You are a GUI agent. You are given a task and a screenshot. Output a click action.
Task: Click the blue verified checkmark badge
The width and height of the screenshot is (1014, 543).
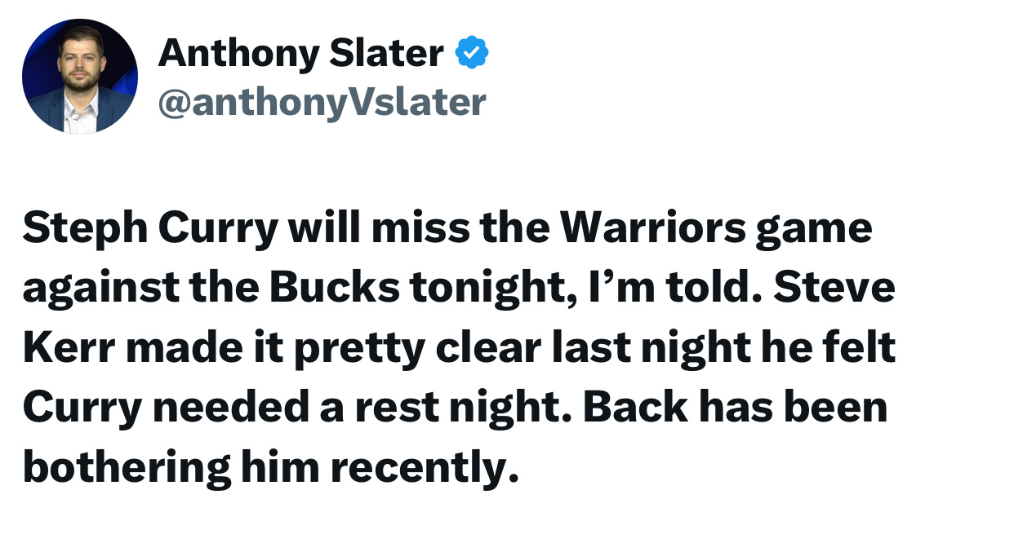(471, 54)
